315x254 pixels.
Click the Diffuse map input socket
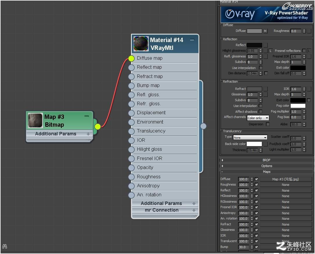click(132, 58)
